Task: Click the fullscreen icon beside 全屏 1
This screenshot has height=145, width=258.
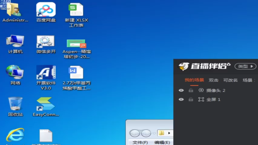Action: (201, 99)
